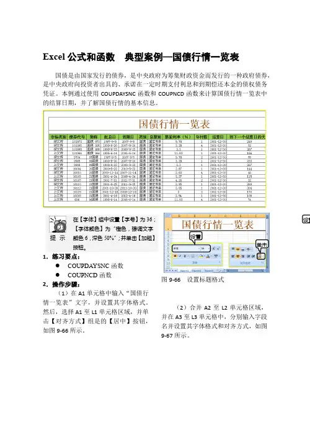
Task: Click the text Orientation icon
Action: click(248, 249)
